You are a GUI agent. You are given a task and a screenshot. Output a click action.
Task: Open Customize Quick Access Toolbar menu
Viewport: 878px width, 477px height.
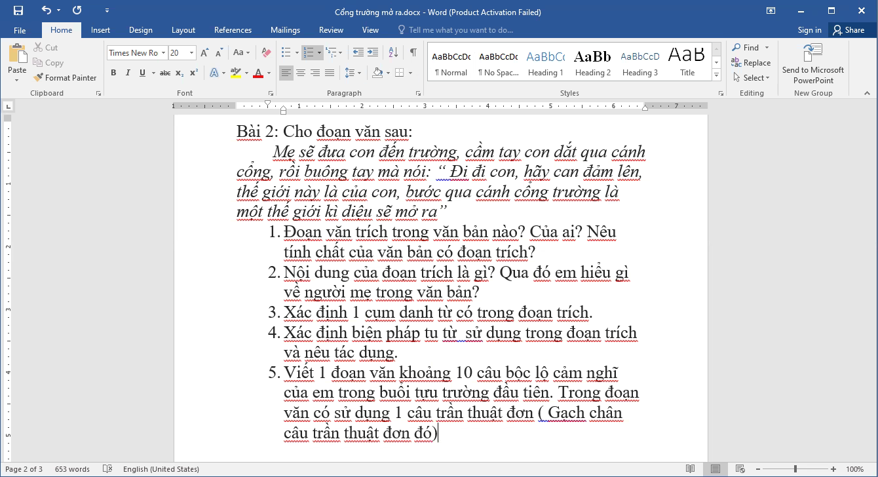pyautogui.click(x=107, y=10)
